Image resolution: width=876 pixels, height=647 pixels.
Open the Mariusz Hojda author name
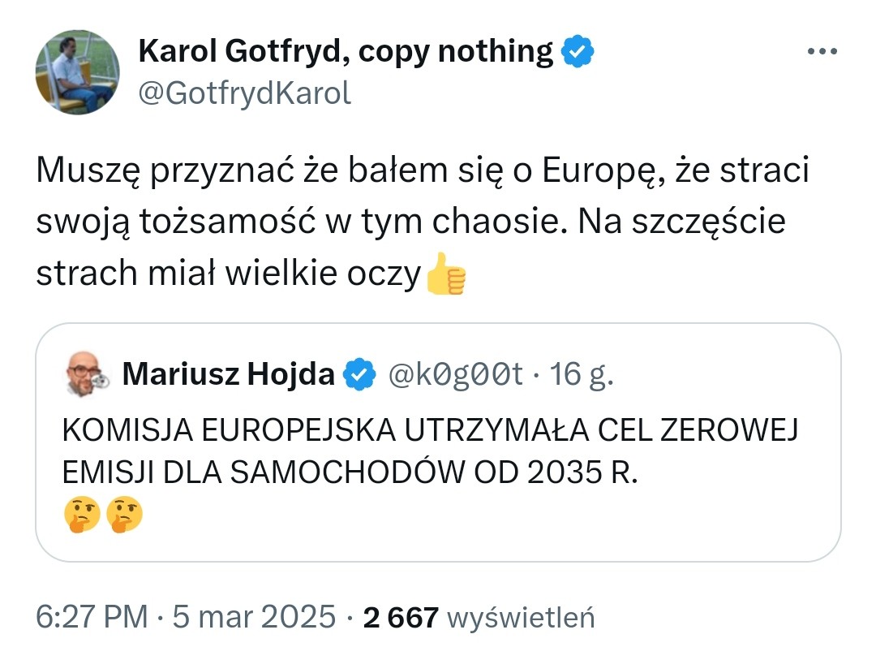(x=228, y=373)
